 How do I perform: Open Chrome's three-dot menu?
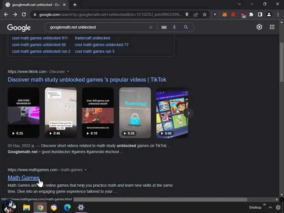click(x=278, y=14)
